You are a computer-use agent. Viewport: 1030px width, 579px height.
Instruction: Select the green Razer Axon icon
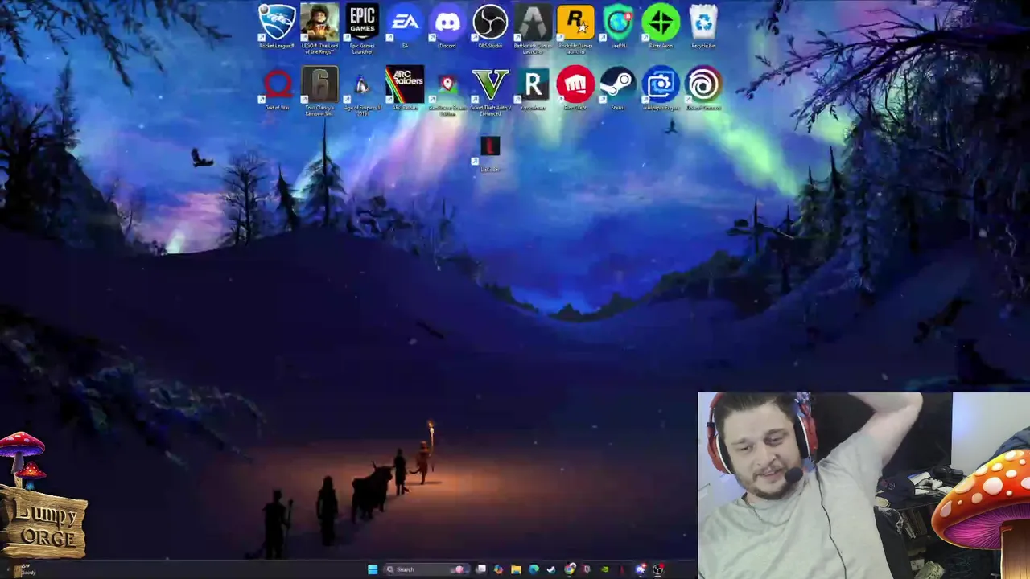[x=661, y=27]
